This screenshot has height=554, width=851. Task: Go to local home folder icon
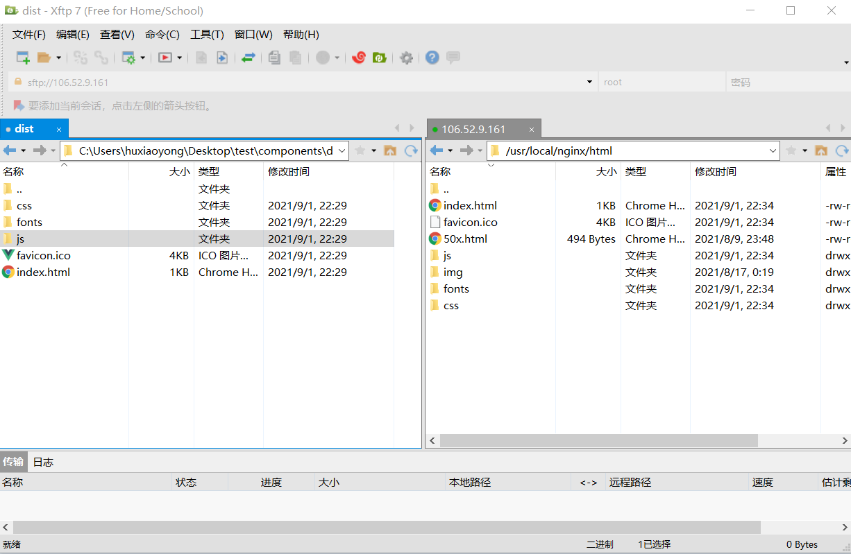[x=390, y=150]
